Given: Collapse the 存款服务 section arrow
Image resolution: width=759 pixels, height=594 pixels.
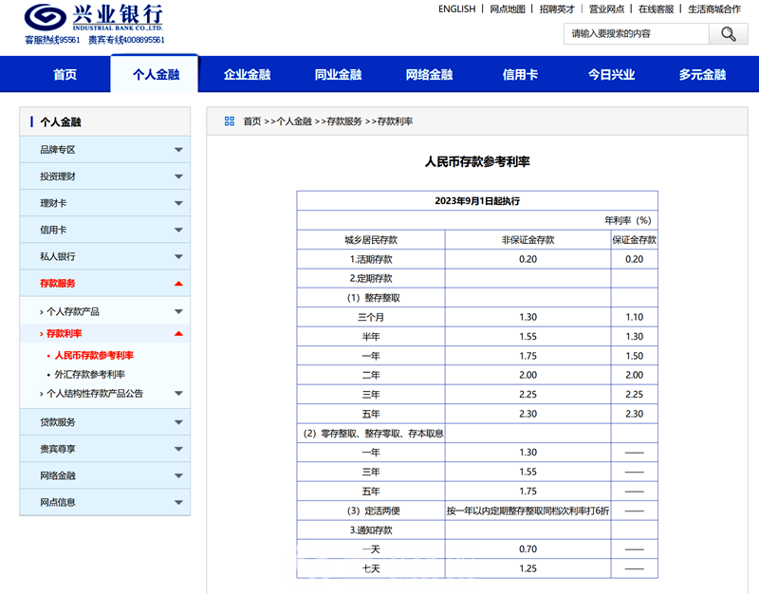Looking at the screenshot, I should tap(178, 283).
